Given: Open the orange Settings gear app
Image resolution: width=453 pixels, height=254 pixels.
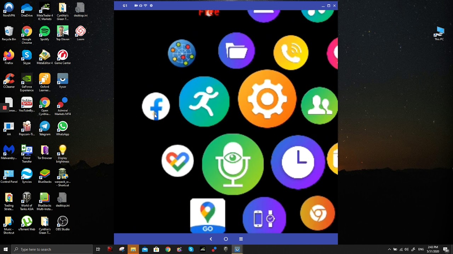Looking at the screenshot, I should point(267,99).
